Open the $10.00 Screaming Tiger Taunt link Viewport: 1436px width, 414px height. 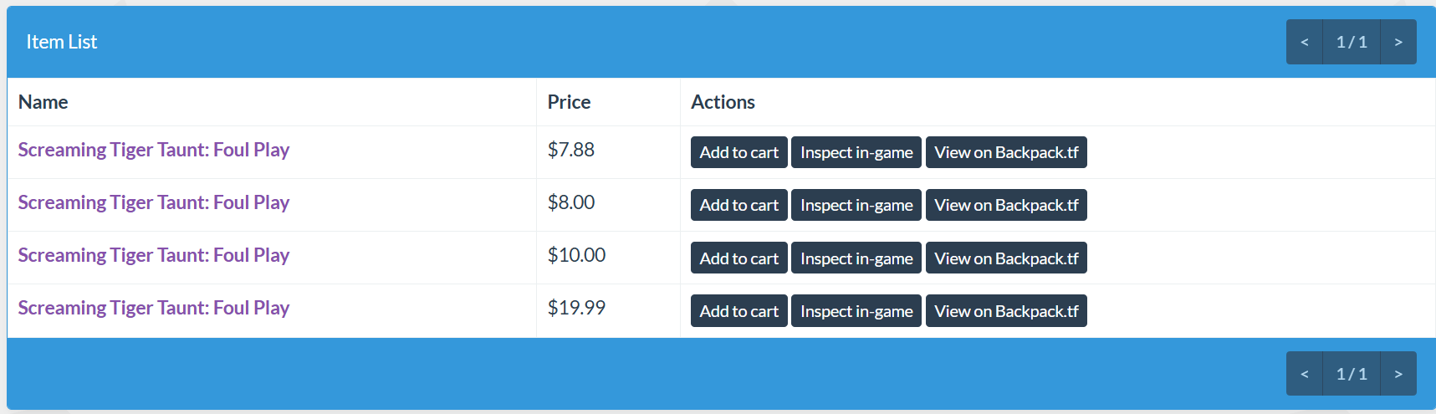click(154, 255)
